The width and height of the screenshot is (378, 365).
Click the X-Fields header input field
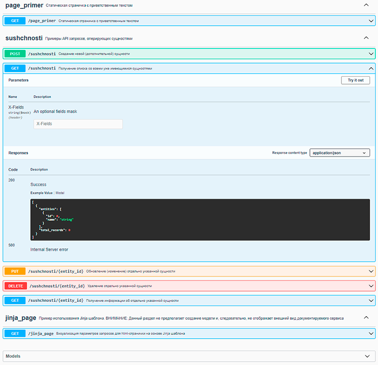click(78, 124)
